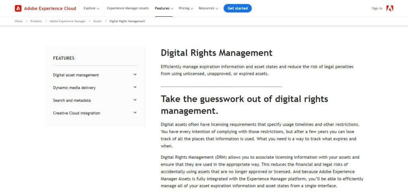Expand the Search and metadata section
The image size is (408, 193).
[95, 100]
